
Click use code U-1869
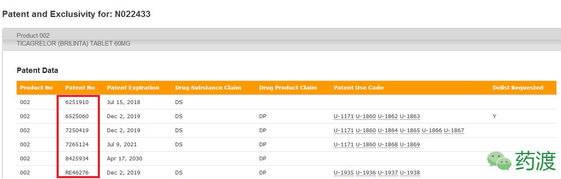[x=410, y=145]
